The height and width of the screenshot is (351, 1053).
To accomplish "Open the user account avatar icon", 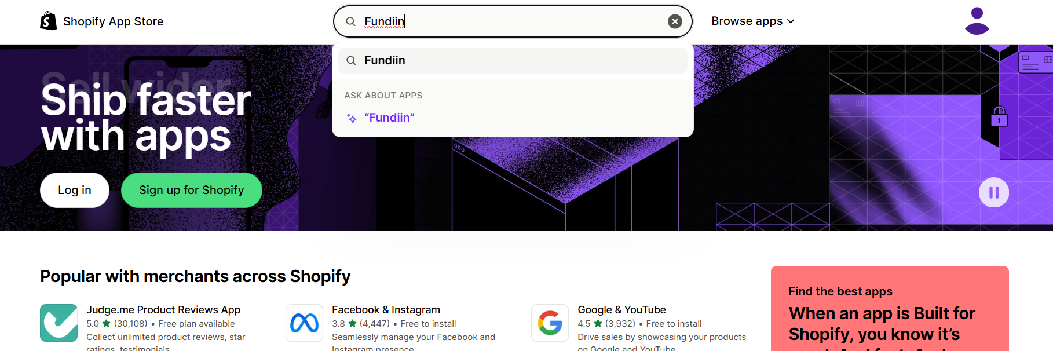I will click(977, 21).
